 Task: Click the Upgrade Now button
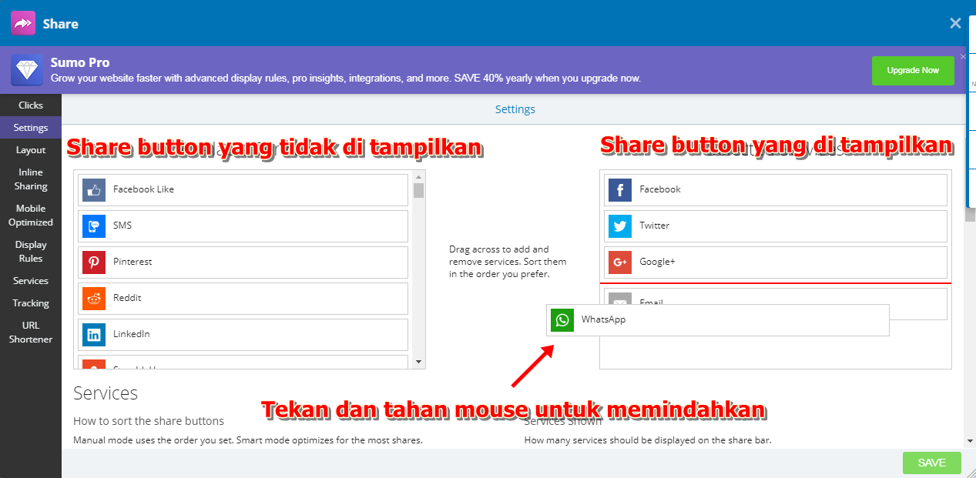point(913,70)
